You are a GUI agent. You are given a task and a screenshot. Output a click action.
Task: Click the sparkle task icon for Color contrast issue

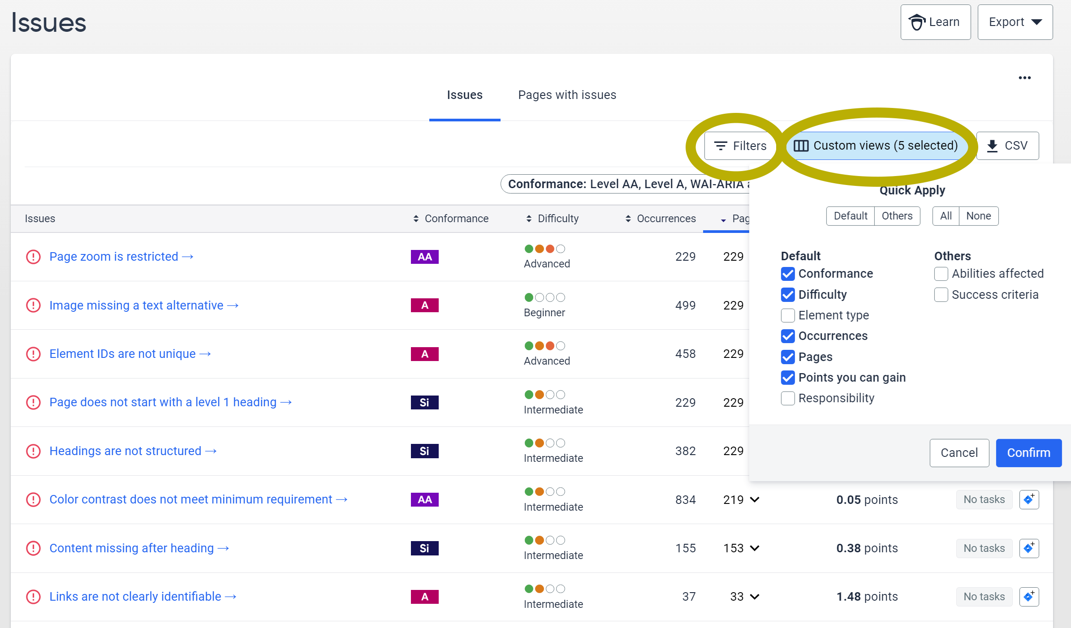tap(1029, 499)
